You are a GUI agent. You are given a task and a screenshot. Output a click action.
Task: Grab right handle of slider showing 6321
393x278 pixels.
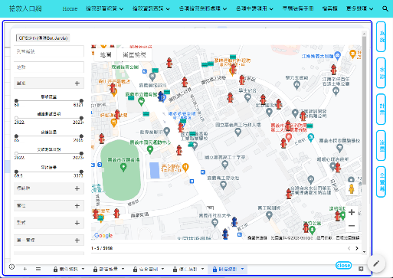[81, 100]
